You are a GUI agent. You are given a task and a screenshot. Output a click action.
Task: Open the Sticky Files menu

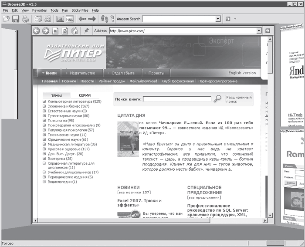point(80,10)
